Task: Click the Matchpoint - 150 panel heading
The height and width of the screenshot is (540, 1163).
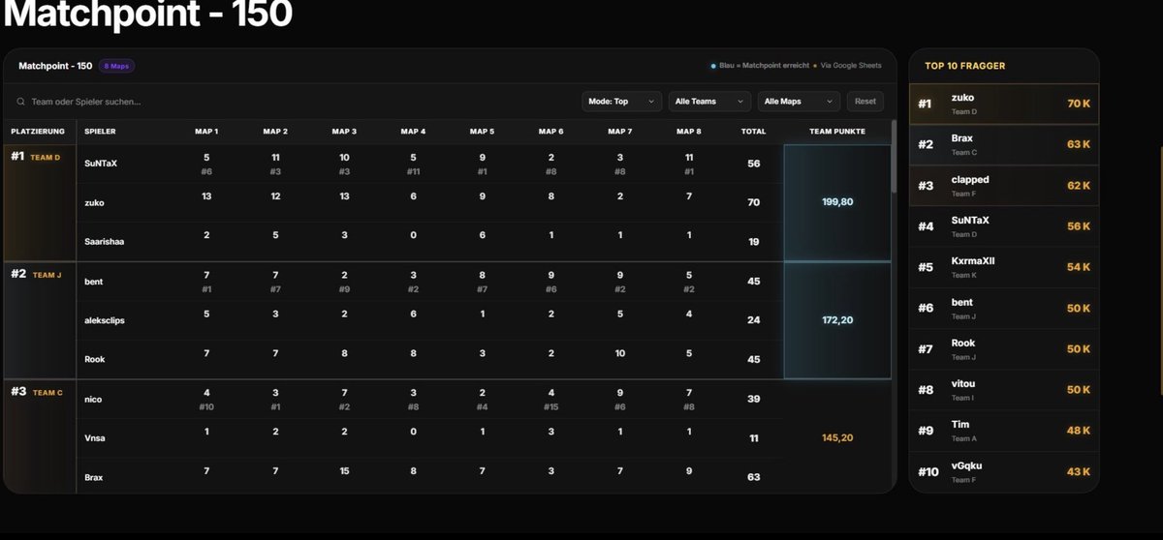Action: point(55,66)
